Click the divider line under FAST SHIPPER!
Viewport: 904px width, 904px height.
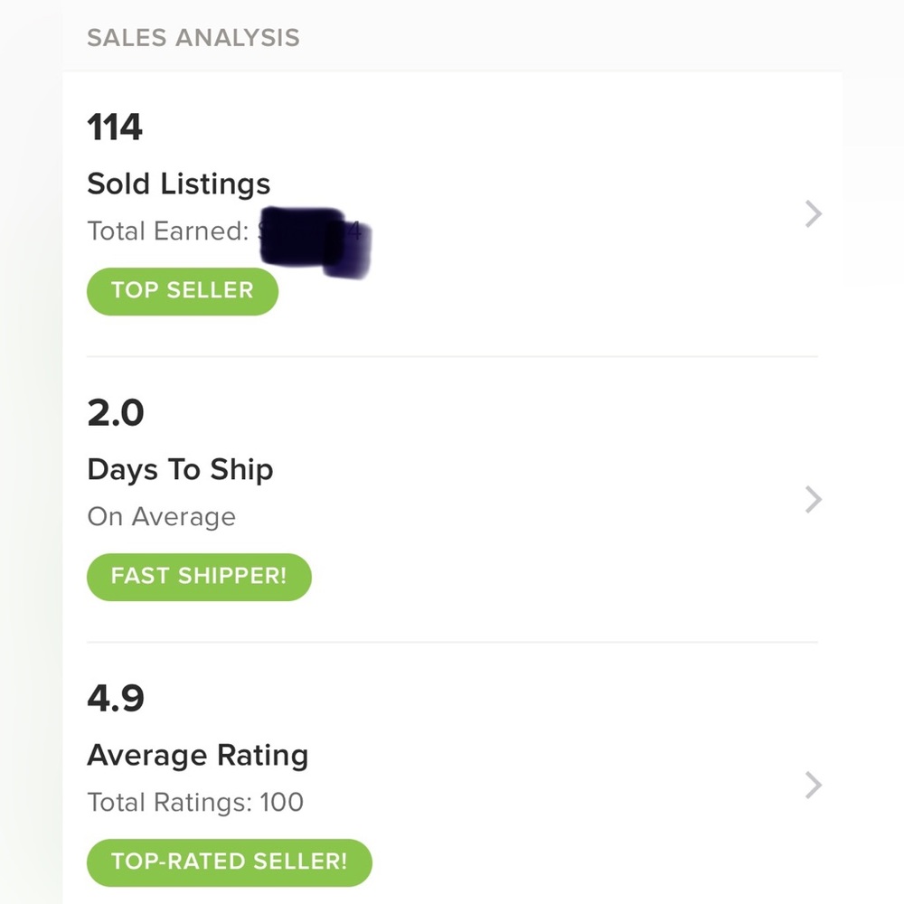[452, 642]
